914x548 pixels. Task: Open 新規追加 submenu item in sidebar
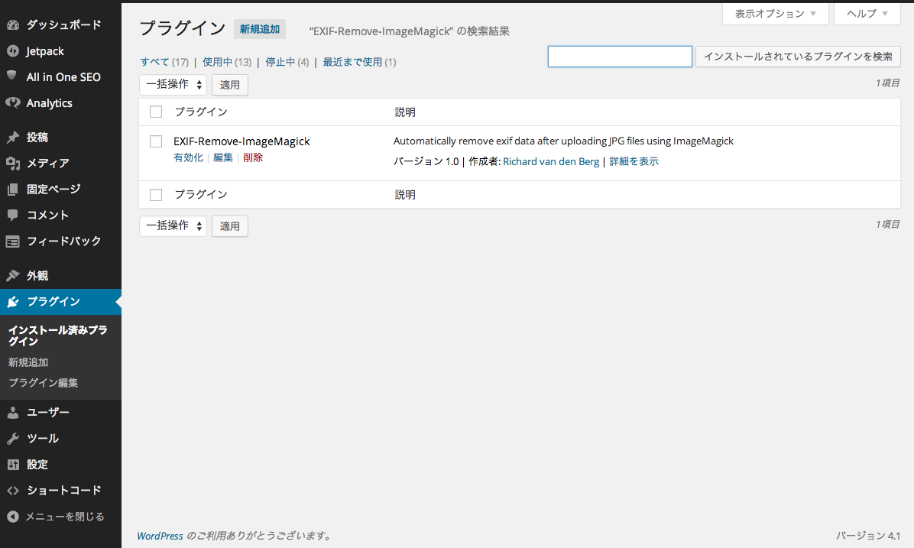tap(28, 362)
